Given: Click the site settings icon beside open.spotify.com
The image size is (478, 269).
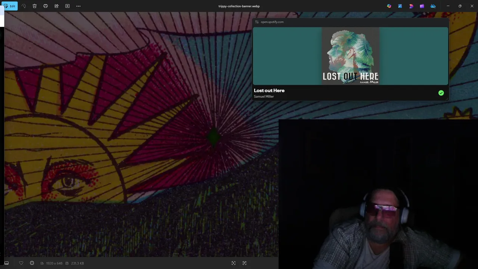Looking at the screenshot, I should (257, 22).
